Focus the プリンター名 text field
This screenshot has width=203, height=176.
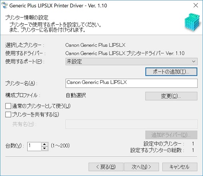point(131,83)
